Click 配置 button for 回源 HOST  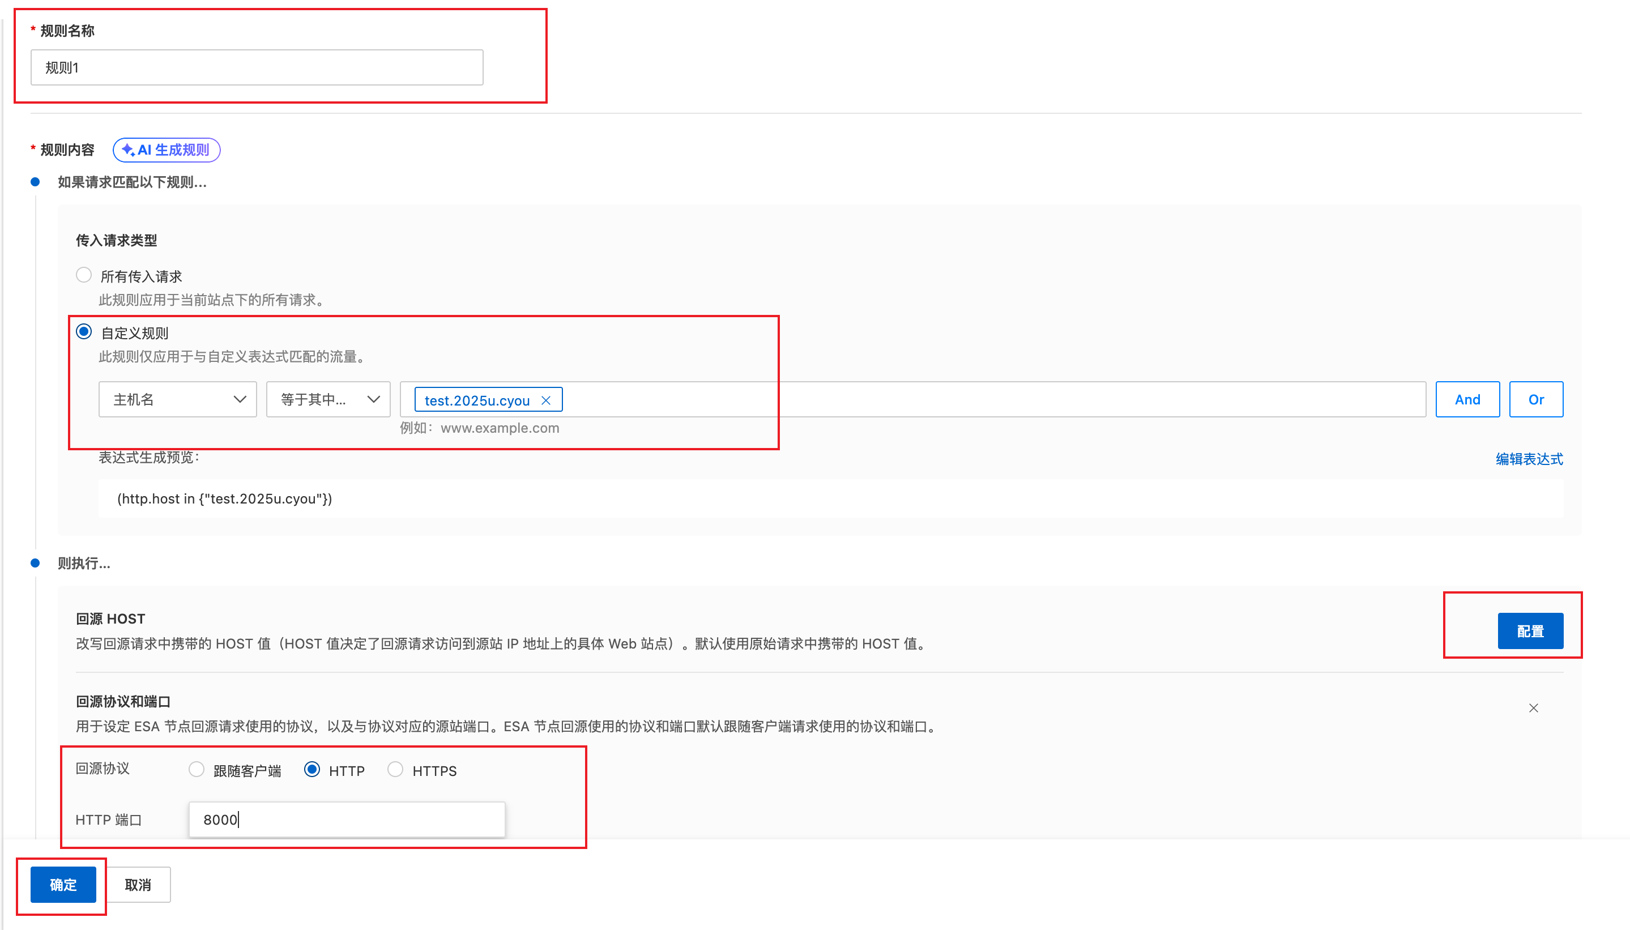(x=1530, y=631)
